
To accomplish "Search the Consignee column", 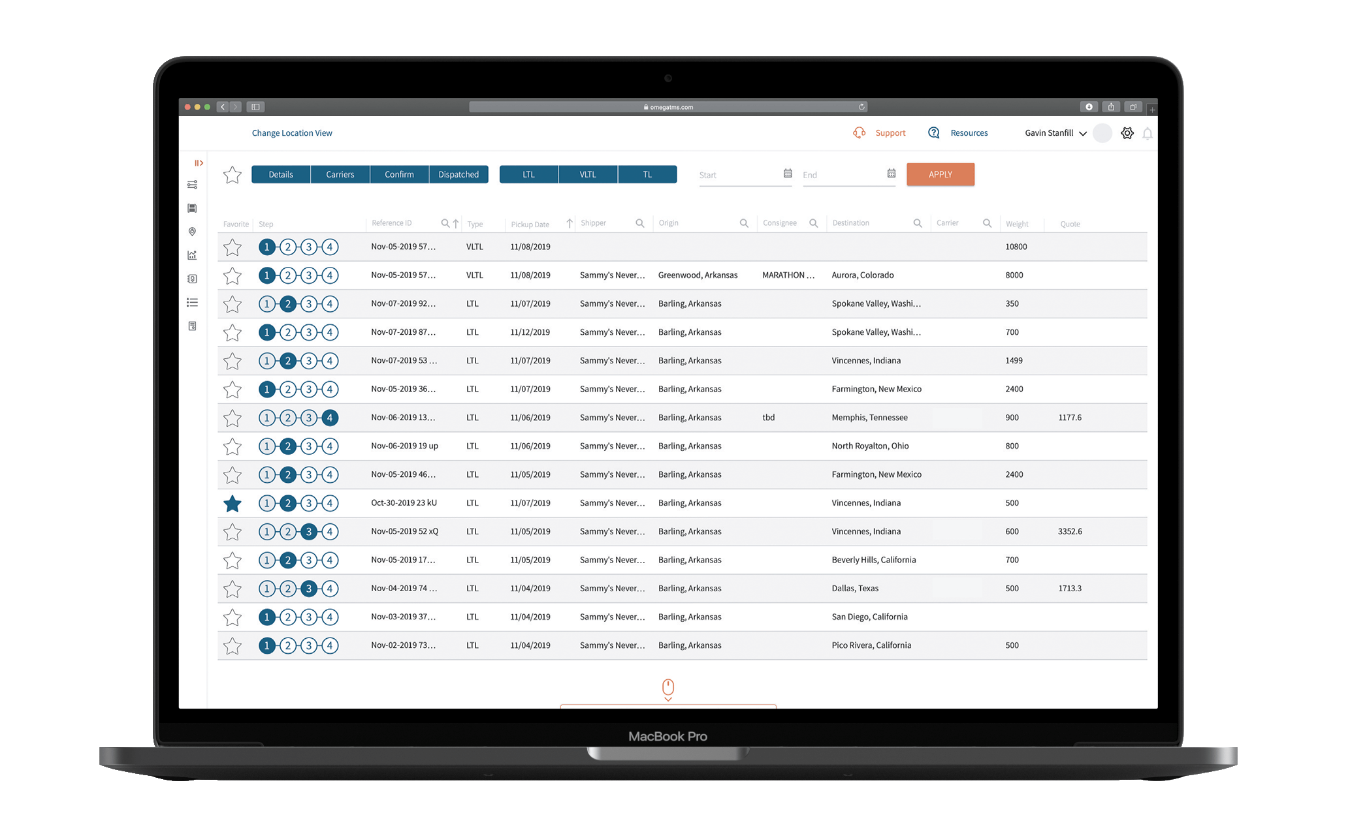I will [814, 223].
